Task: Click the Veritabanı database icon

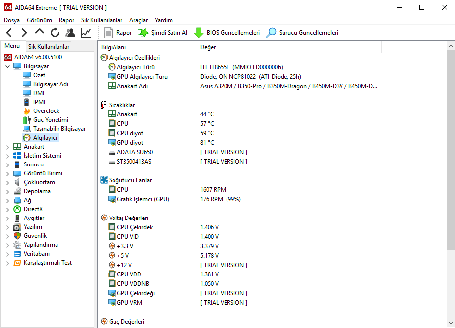Action: coord(17,254)
